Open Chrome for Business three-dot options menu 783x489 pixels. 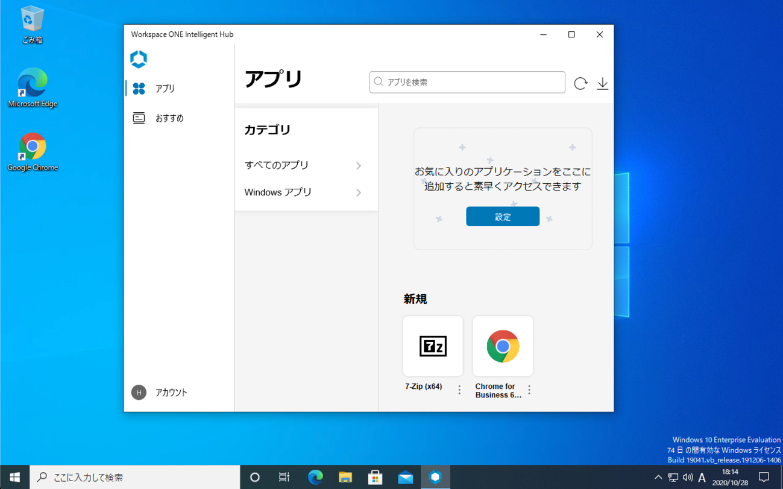click(x=529, y=390)
